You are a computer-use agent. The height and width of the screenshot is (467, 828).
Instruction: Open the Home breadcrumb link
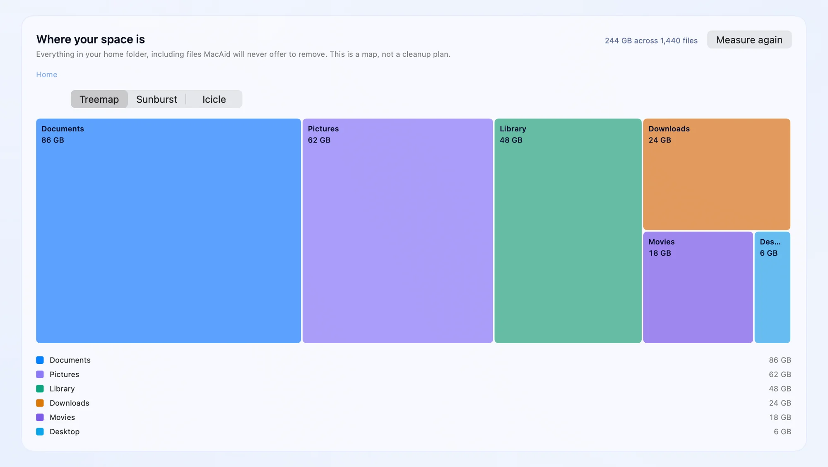click(x=47, y=75)
